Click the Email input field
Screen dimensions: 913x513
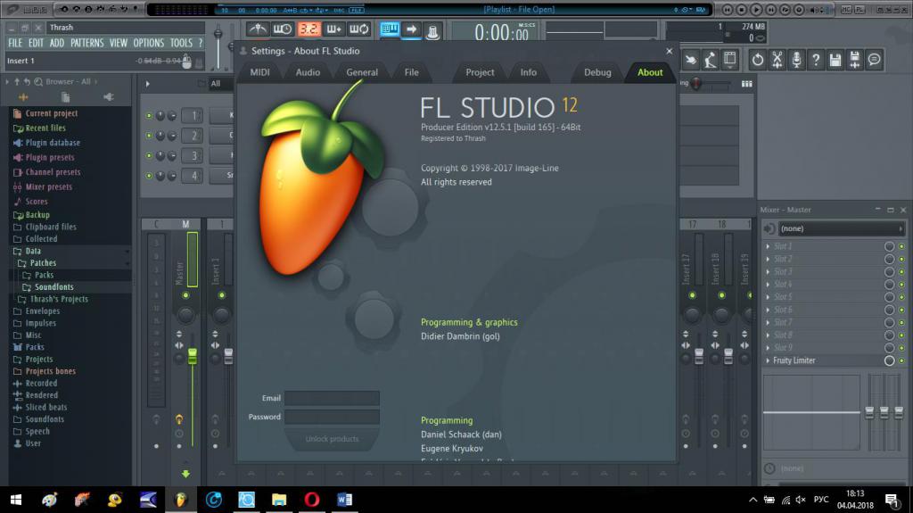point(332,398)
